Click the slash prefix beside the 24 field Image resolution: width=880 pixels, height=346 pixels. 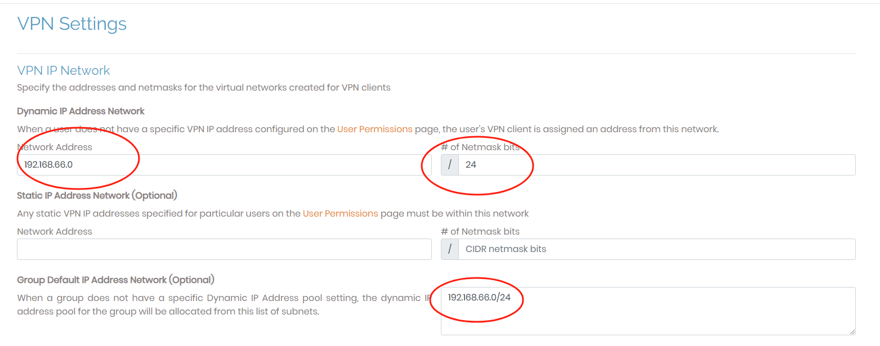450,165
